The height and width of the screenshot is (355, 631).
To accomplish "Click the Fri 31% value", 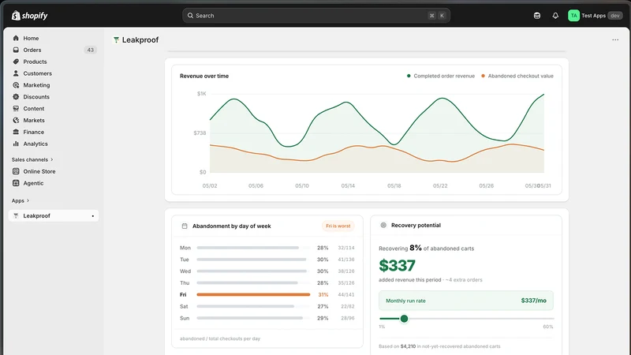I will 323,294.
